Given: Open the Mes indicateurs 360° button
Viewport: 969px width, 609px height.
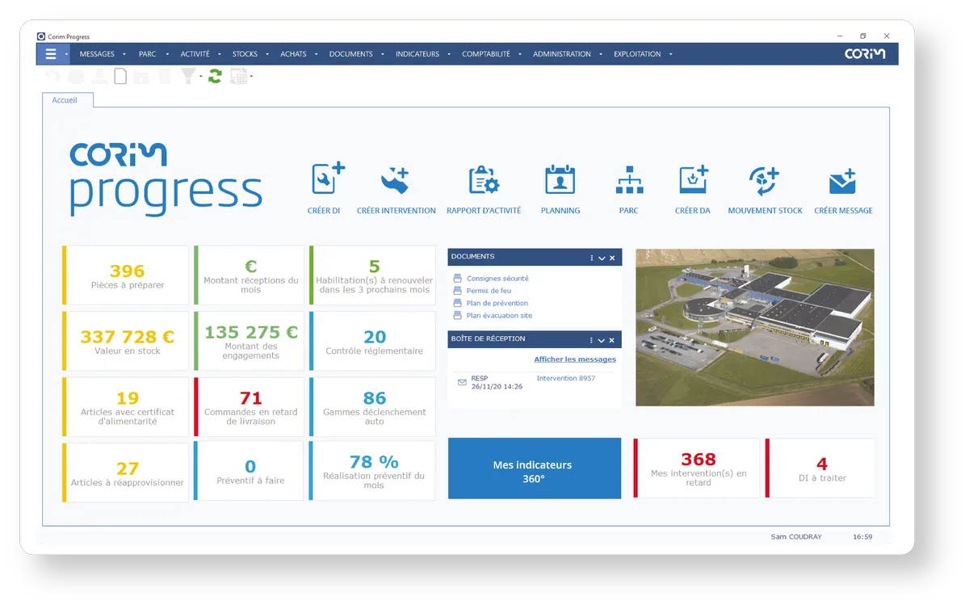Looking at the screenshot, I should tap(534, 468).
